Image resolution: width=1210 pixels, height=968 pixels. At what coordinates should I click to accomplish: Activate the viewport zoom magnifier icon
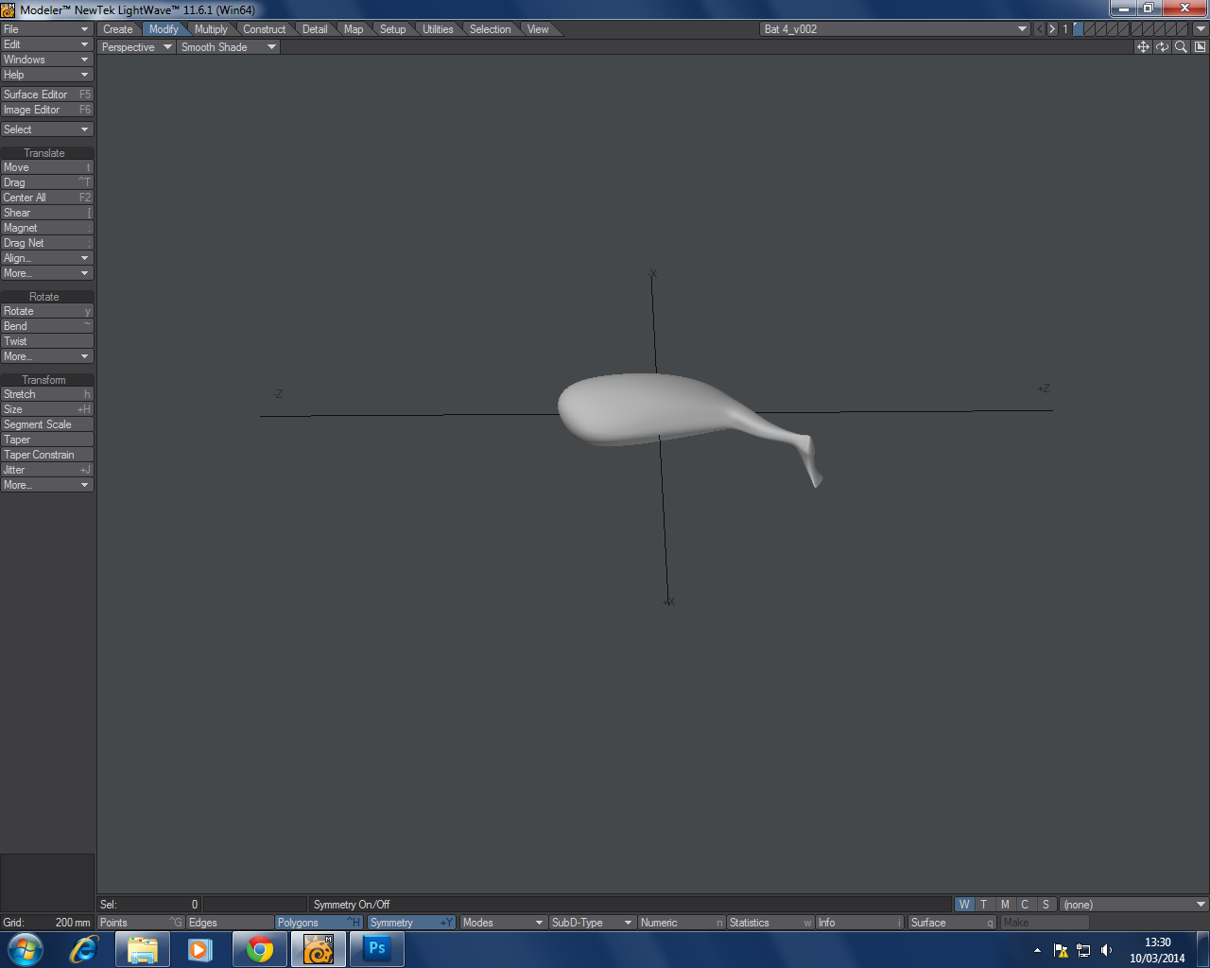(x=1180, y=45)
